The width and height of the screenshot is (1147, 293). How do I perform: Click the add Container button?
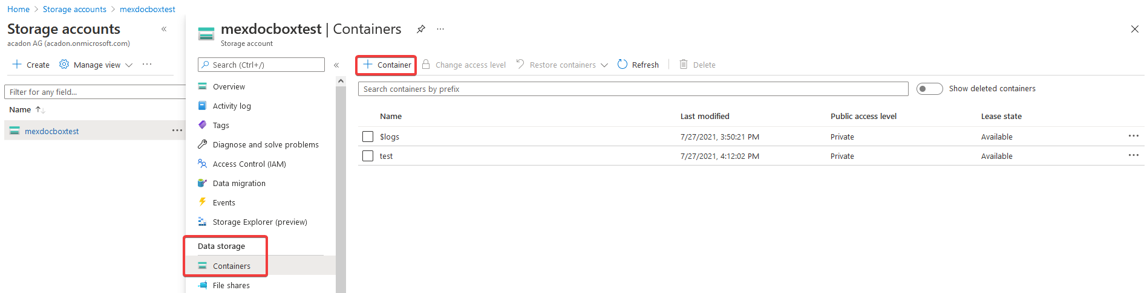click(x=387, y=65)
